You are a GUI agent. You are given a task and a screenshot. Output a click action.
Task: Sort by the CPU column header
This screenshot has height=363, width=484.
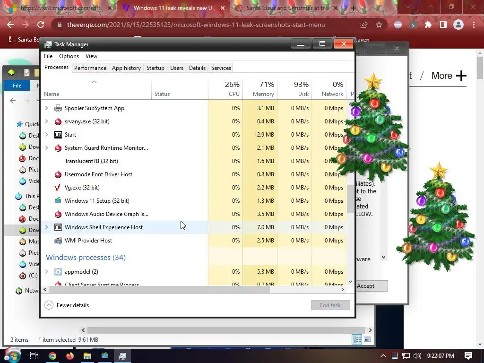[x=225, y=89]
